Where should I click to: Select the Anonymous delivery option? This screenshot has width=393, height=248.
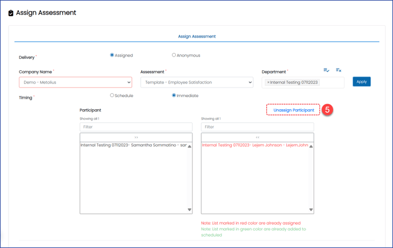[x=174, y=55]
